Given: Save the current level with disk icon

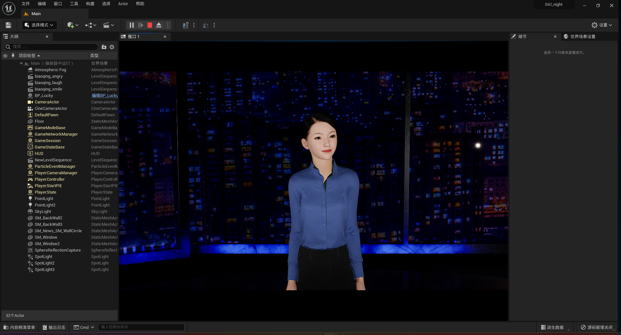Looking at the screenshot, I should (8, 25).
